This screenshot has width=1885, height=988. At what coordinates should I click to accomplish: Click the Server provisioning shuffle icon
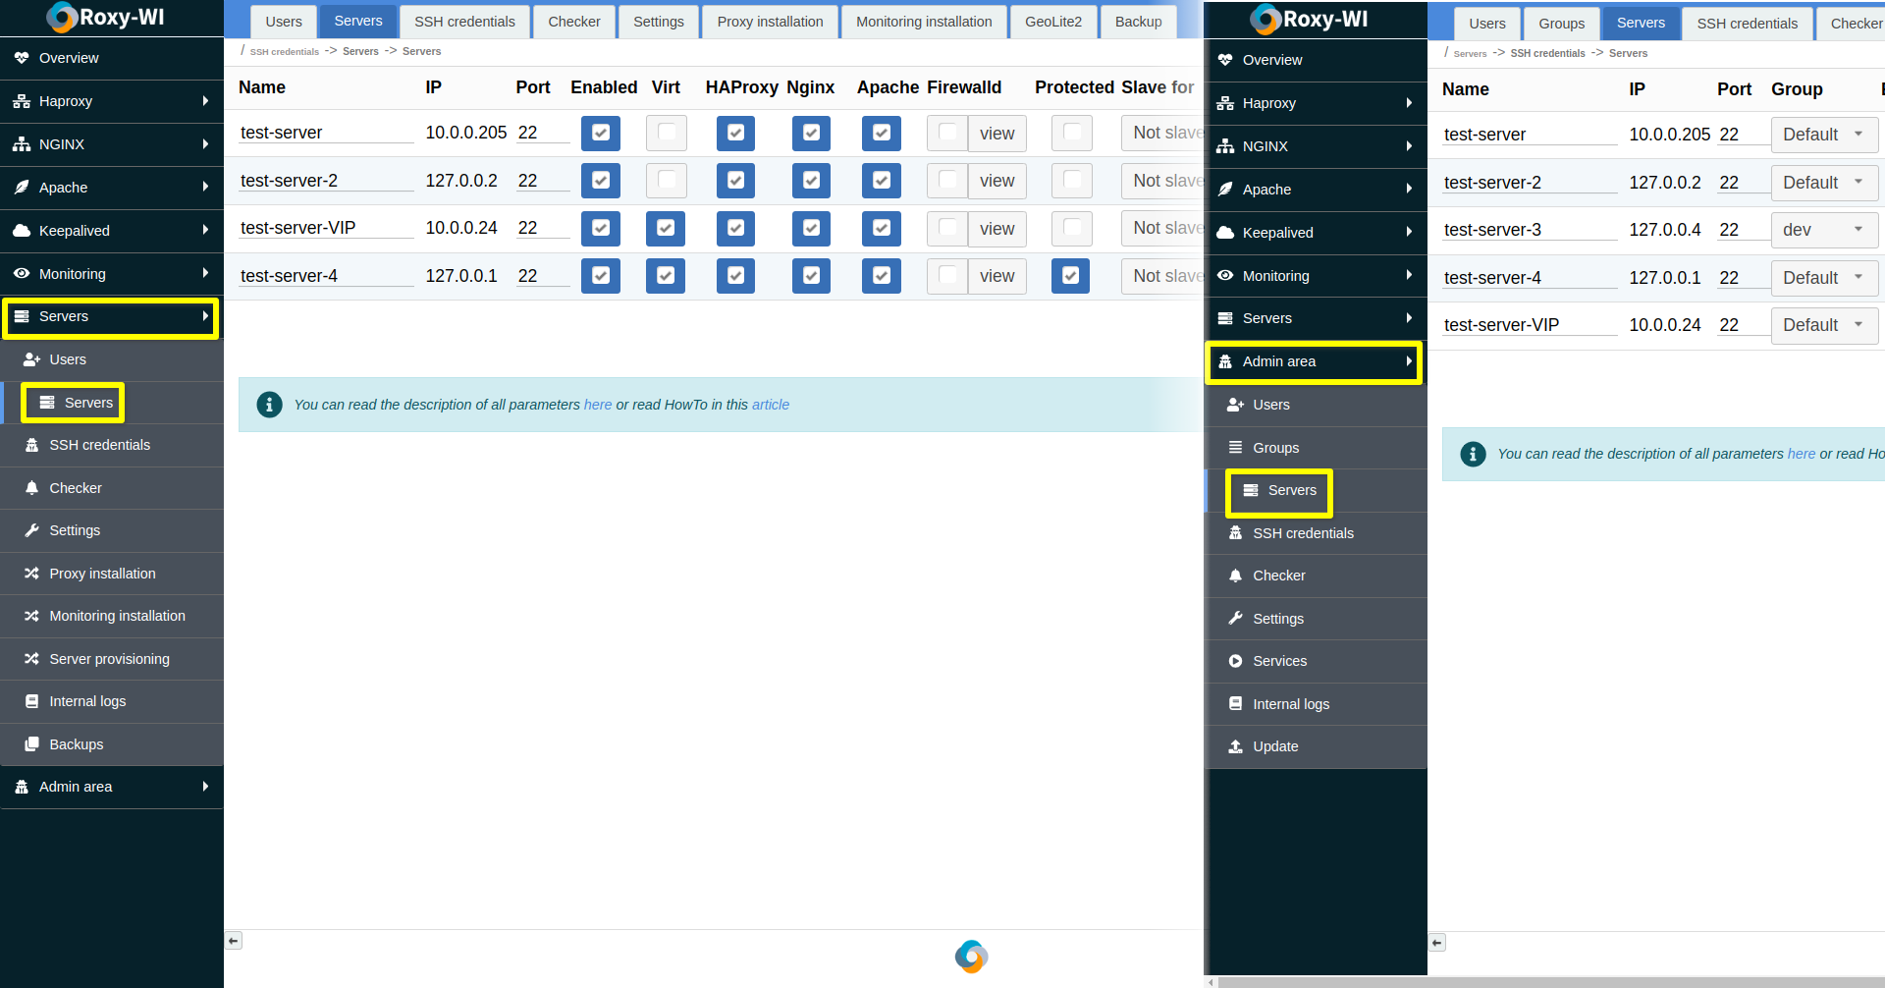tap(31, 659)
